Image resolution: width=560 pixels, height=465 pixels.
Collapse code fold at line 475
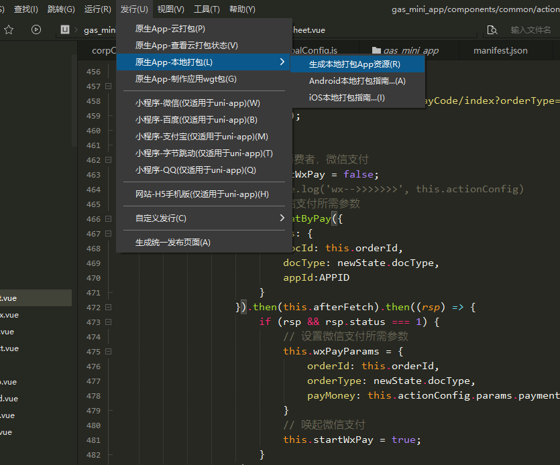(x=109, y=352)
